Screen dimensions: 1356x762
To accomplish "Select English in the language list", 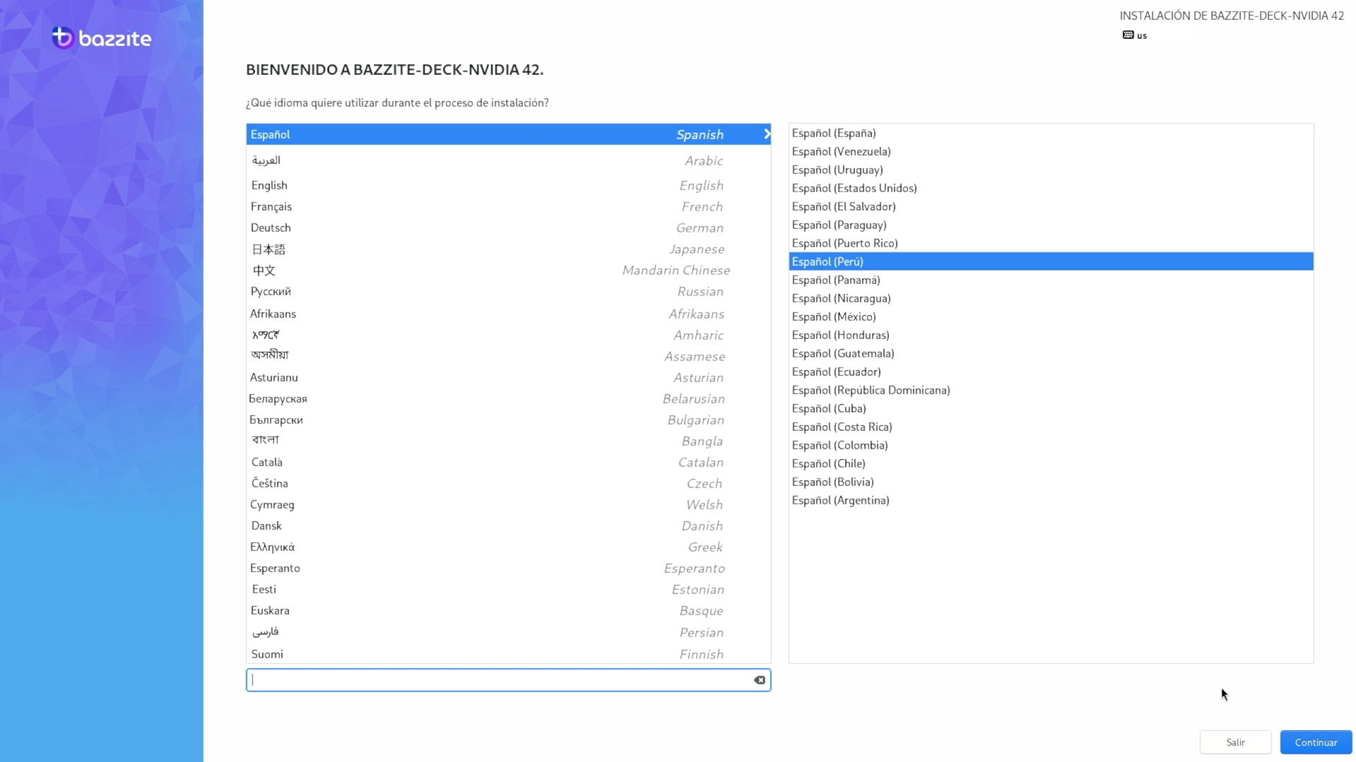I will pos(269,185).
